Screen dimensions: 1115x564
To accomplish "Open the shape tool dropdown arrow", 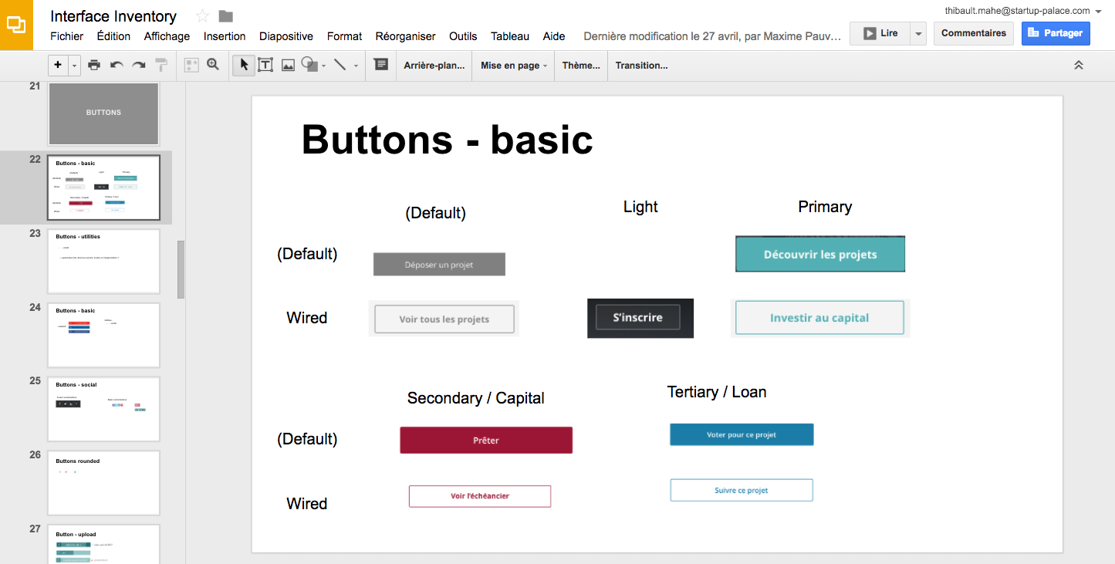I will pos(323,66).
